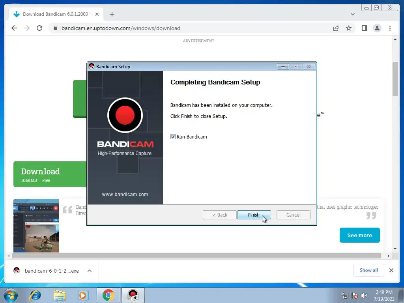Open Chrome side panel
The width and height of the screenshot is (404, 303).
click(364, 28)
